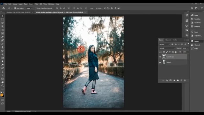Create a new group folder
The image size is (204, 115).
pos(178,80)
